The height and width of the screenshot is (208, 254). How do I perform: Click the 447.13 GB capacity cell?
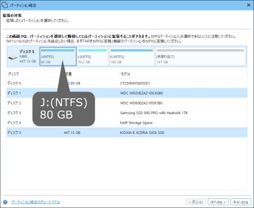72,132
